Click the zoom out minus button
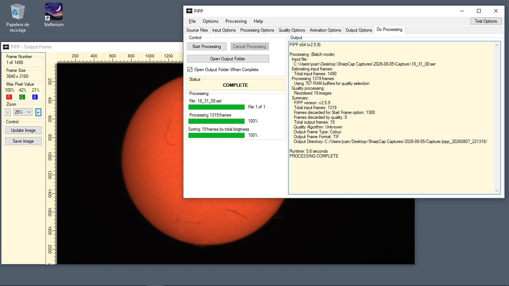The height and width of the screenshot is (286, 509). (x=8, y=112)
